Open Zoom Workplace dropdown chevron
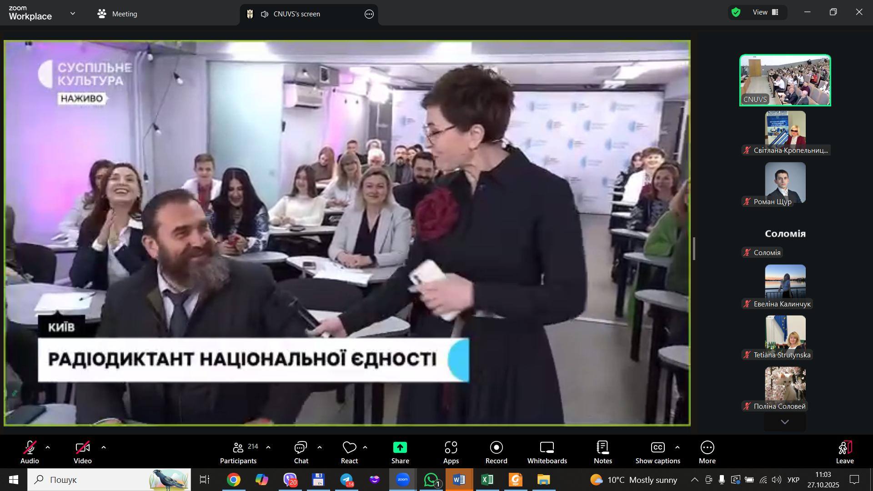This screenshot has width=873, height=491. point(73,14)
